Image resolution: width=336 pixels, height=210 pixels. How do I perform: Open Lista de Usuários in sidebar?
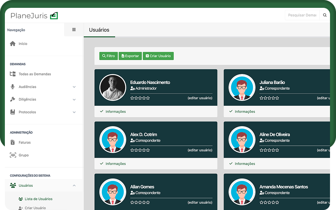[x=38, y=199]
